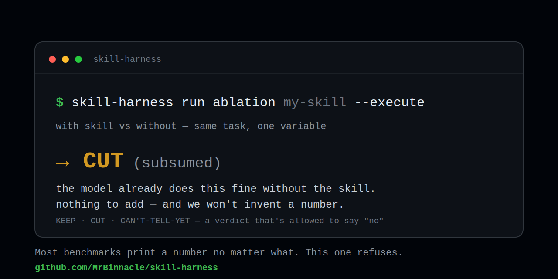The height and width of the screenshot is (279, 558).
Task: Click the gray 'my-skill' argument
Action: point(315,103)
